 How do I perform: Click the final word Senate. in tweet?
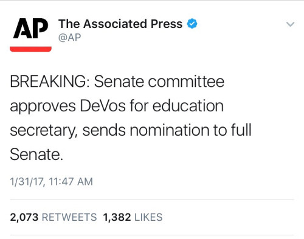coord(36,154)
